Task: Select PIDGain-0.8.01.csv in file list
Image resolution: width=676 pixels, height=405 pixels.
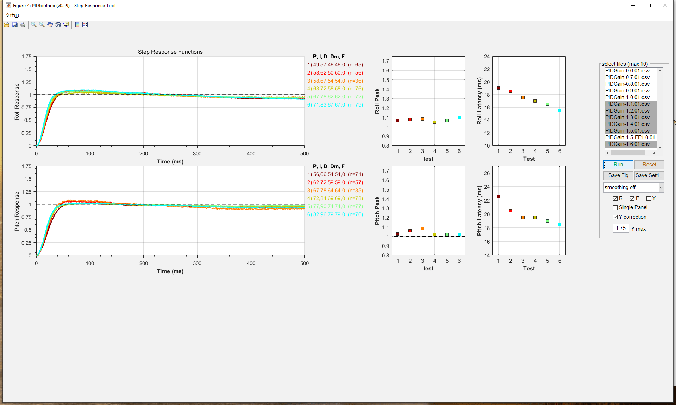Action: pos(631,84)
